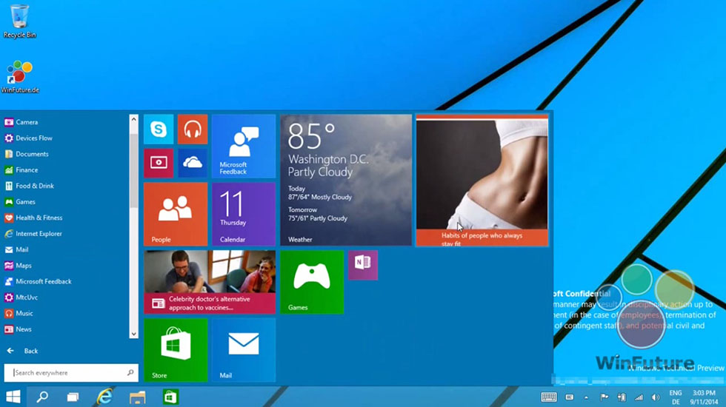Viewport: 726px width, 407px height.
Task: Show hidden system tray icons
Action: click(587, 397)
